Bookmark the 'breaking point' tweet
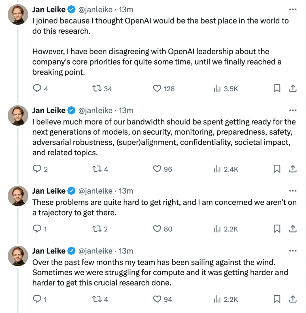The image size is (306, 313). [x=277, y=89]
